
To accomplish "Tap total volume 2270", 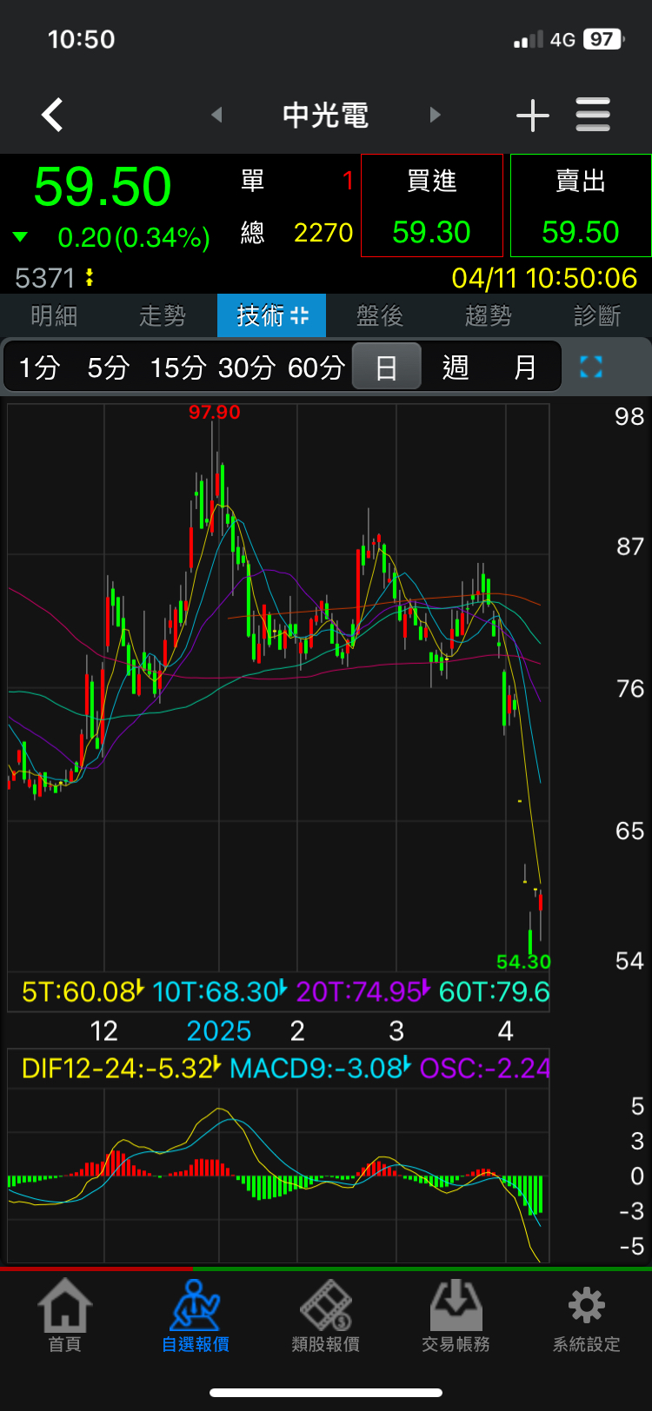I will pyautogui.click(x=323, y=233).
